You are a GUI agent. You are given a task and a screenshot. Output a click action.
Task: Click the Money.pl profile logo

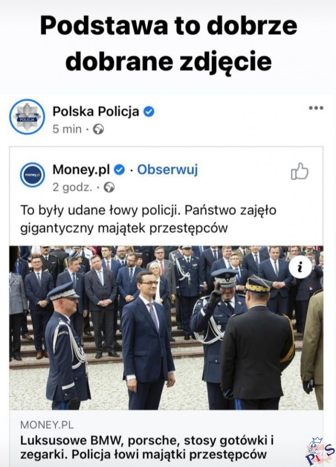point(32,175)
